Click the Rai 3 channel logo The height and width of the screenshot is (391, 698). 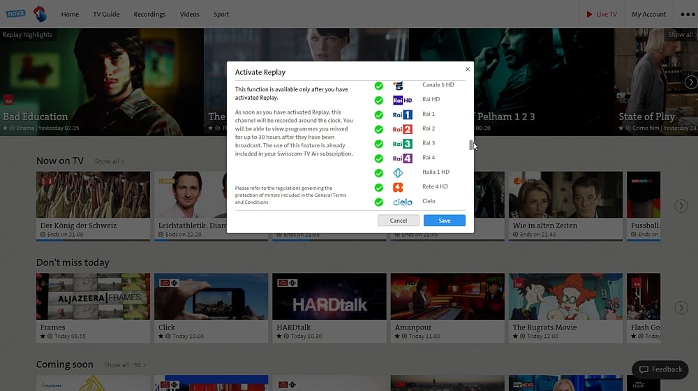tap(403, 144)
